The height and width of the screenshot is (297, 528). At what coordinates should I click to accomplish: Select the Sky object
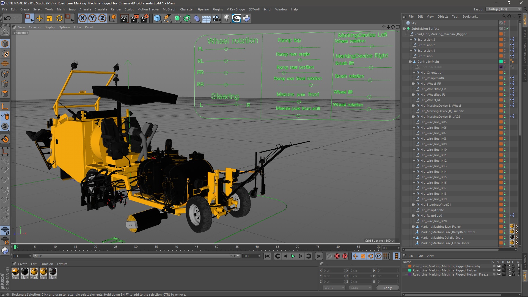(414, 23)
